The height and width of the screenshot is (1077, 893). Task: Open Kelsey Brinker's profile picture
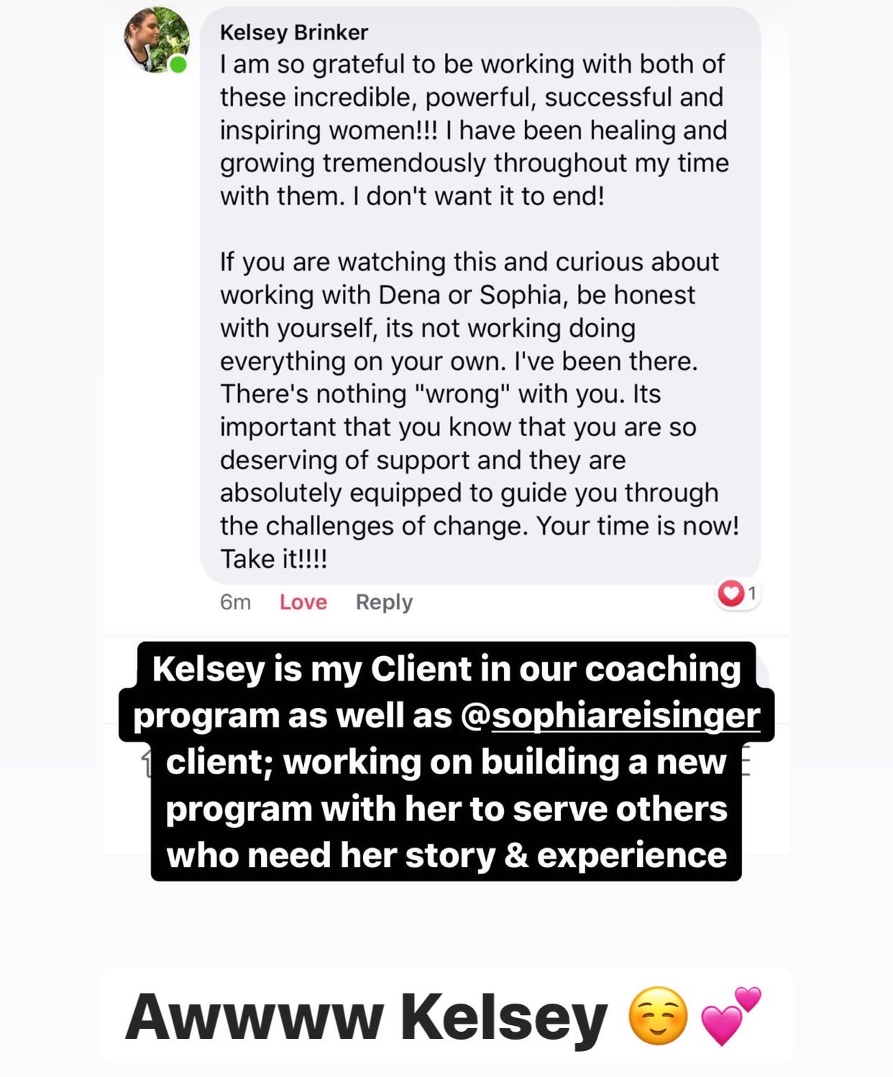(157, 40)
